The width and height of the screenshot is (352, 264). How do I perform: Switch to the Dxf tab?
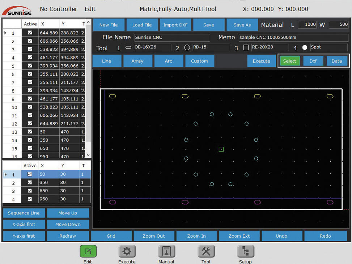point(313,61)
